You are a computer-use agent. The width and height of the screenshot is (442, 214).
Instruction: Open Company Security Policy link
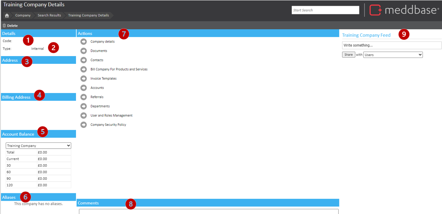point(108,125)
